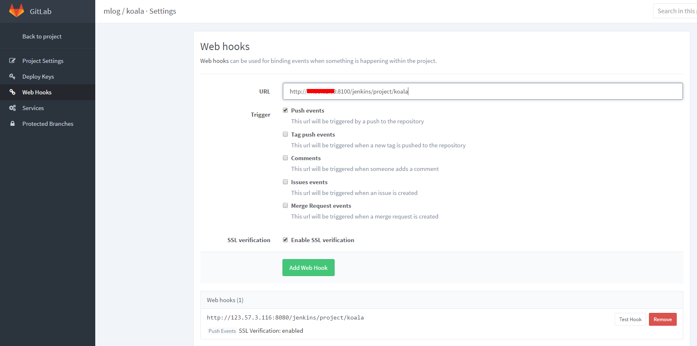Remove the existing koala web hook
This screenshot has height=346, width=697.
(x=663, y=320)
